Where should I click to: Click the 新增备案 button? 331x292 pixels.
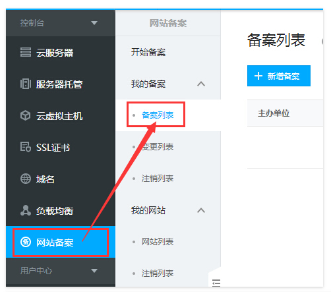279,76
